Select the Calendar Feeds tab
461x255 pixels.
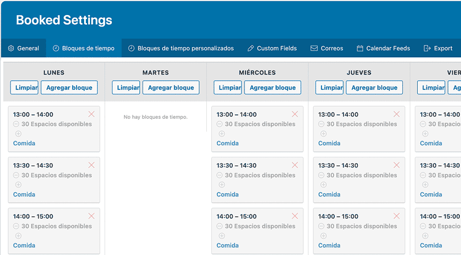tap(383, 48)
